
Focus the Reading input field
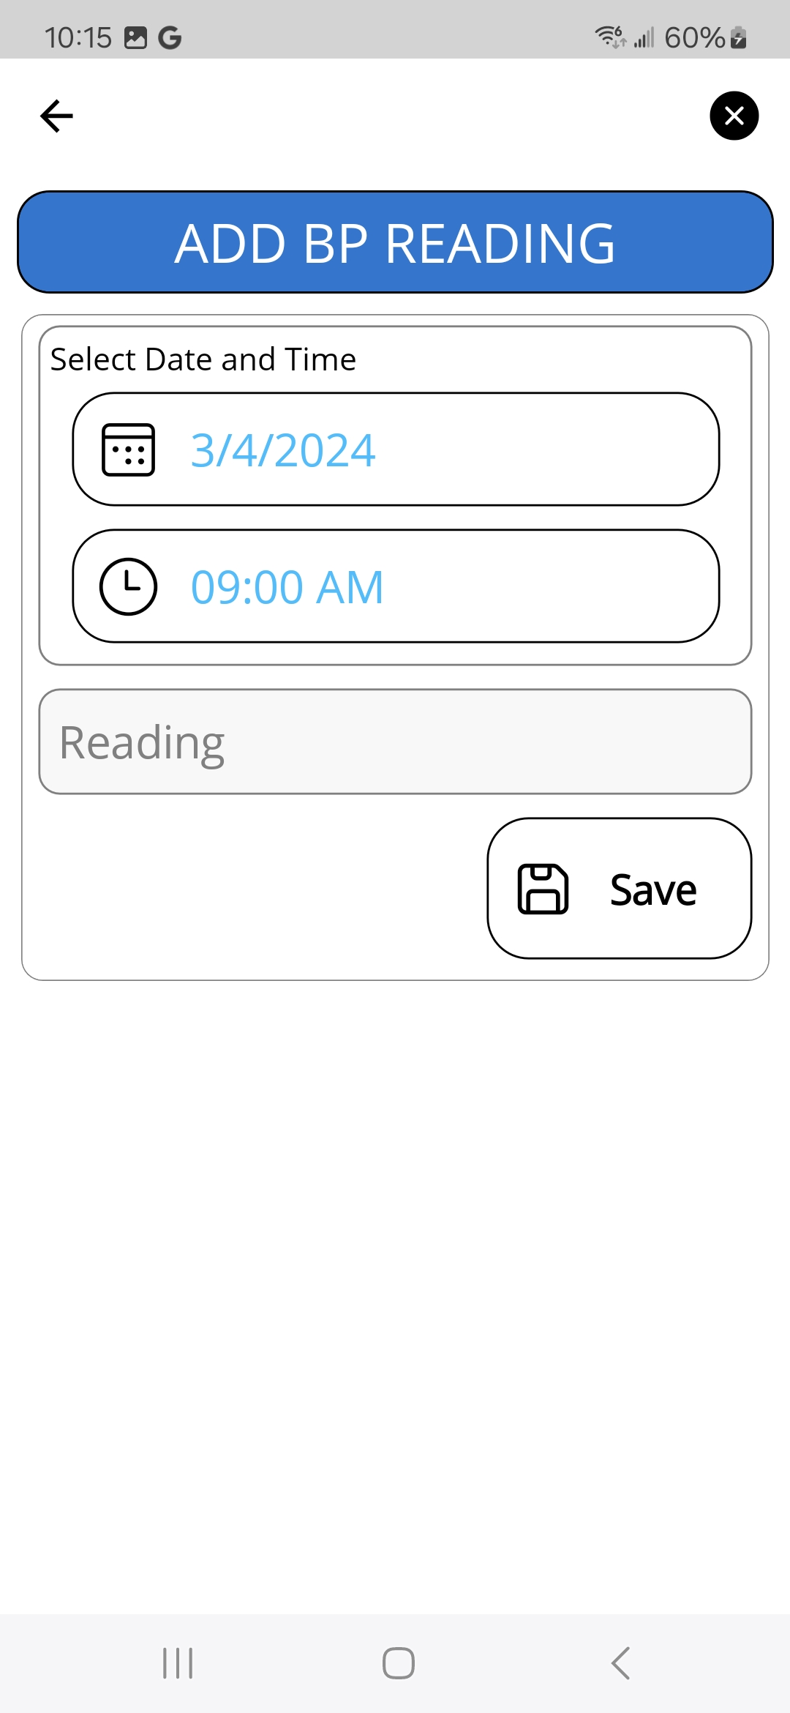coord(395,742)
